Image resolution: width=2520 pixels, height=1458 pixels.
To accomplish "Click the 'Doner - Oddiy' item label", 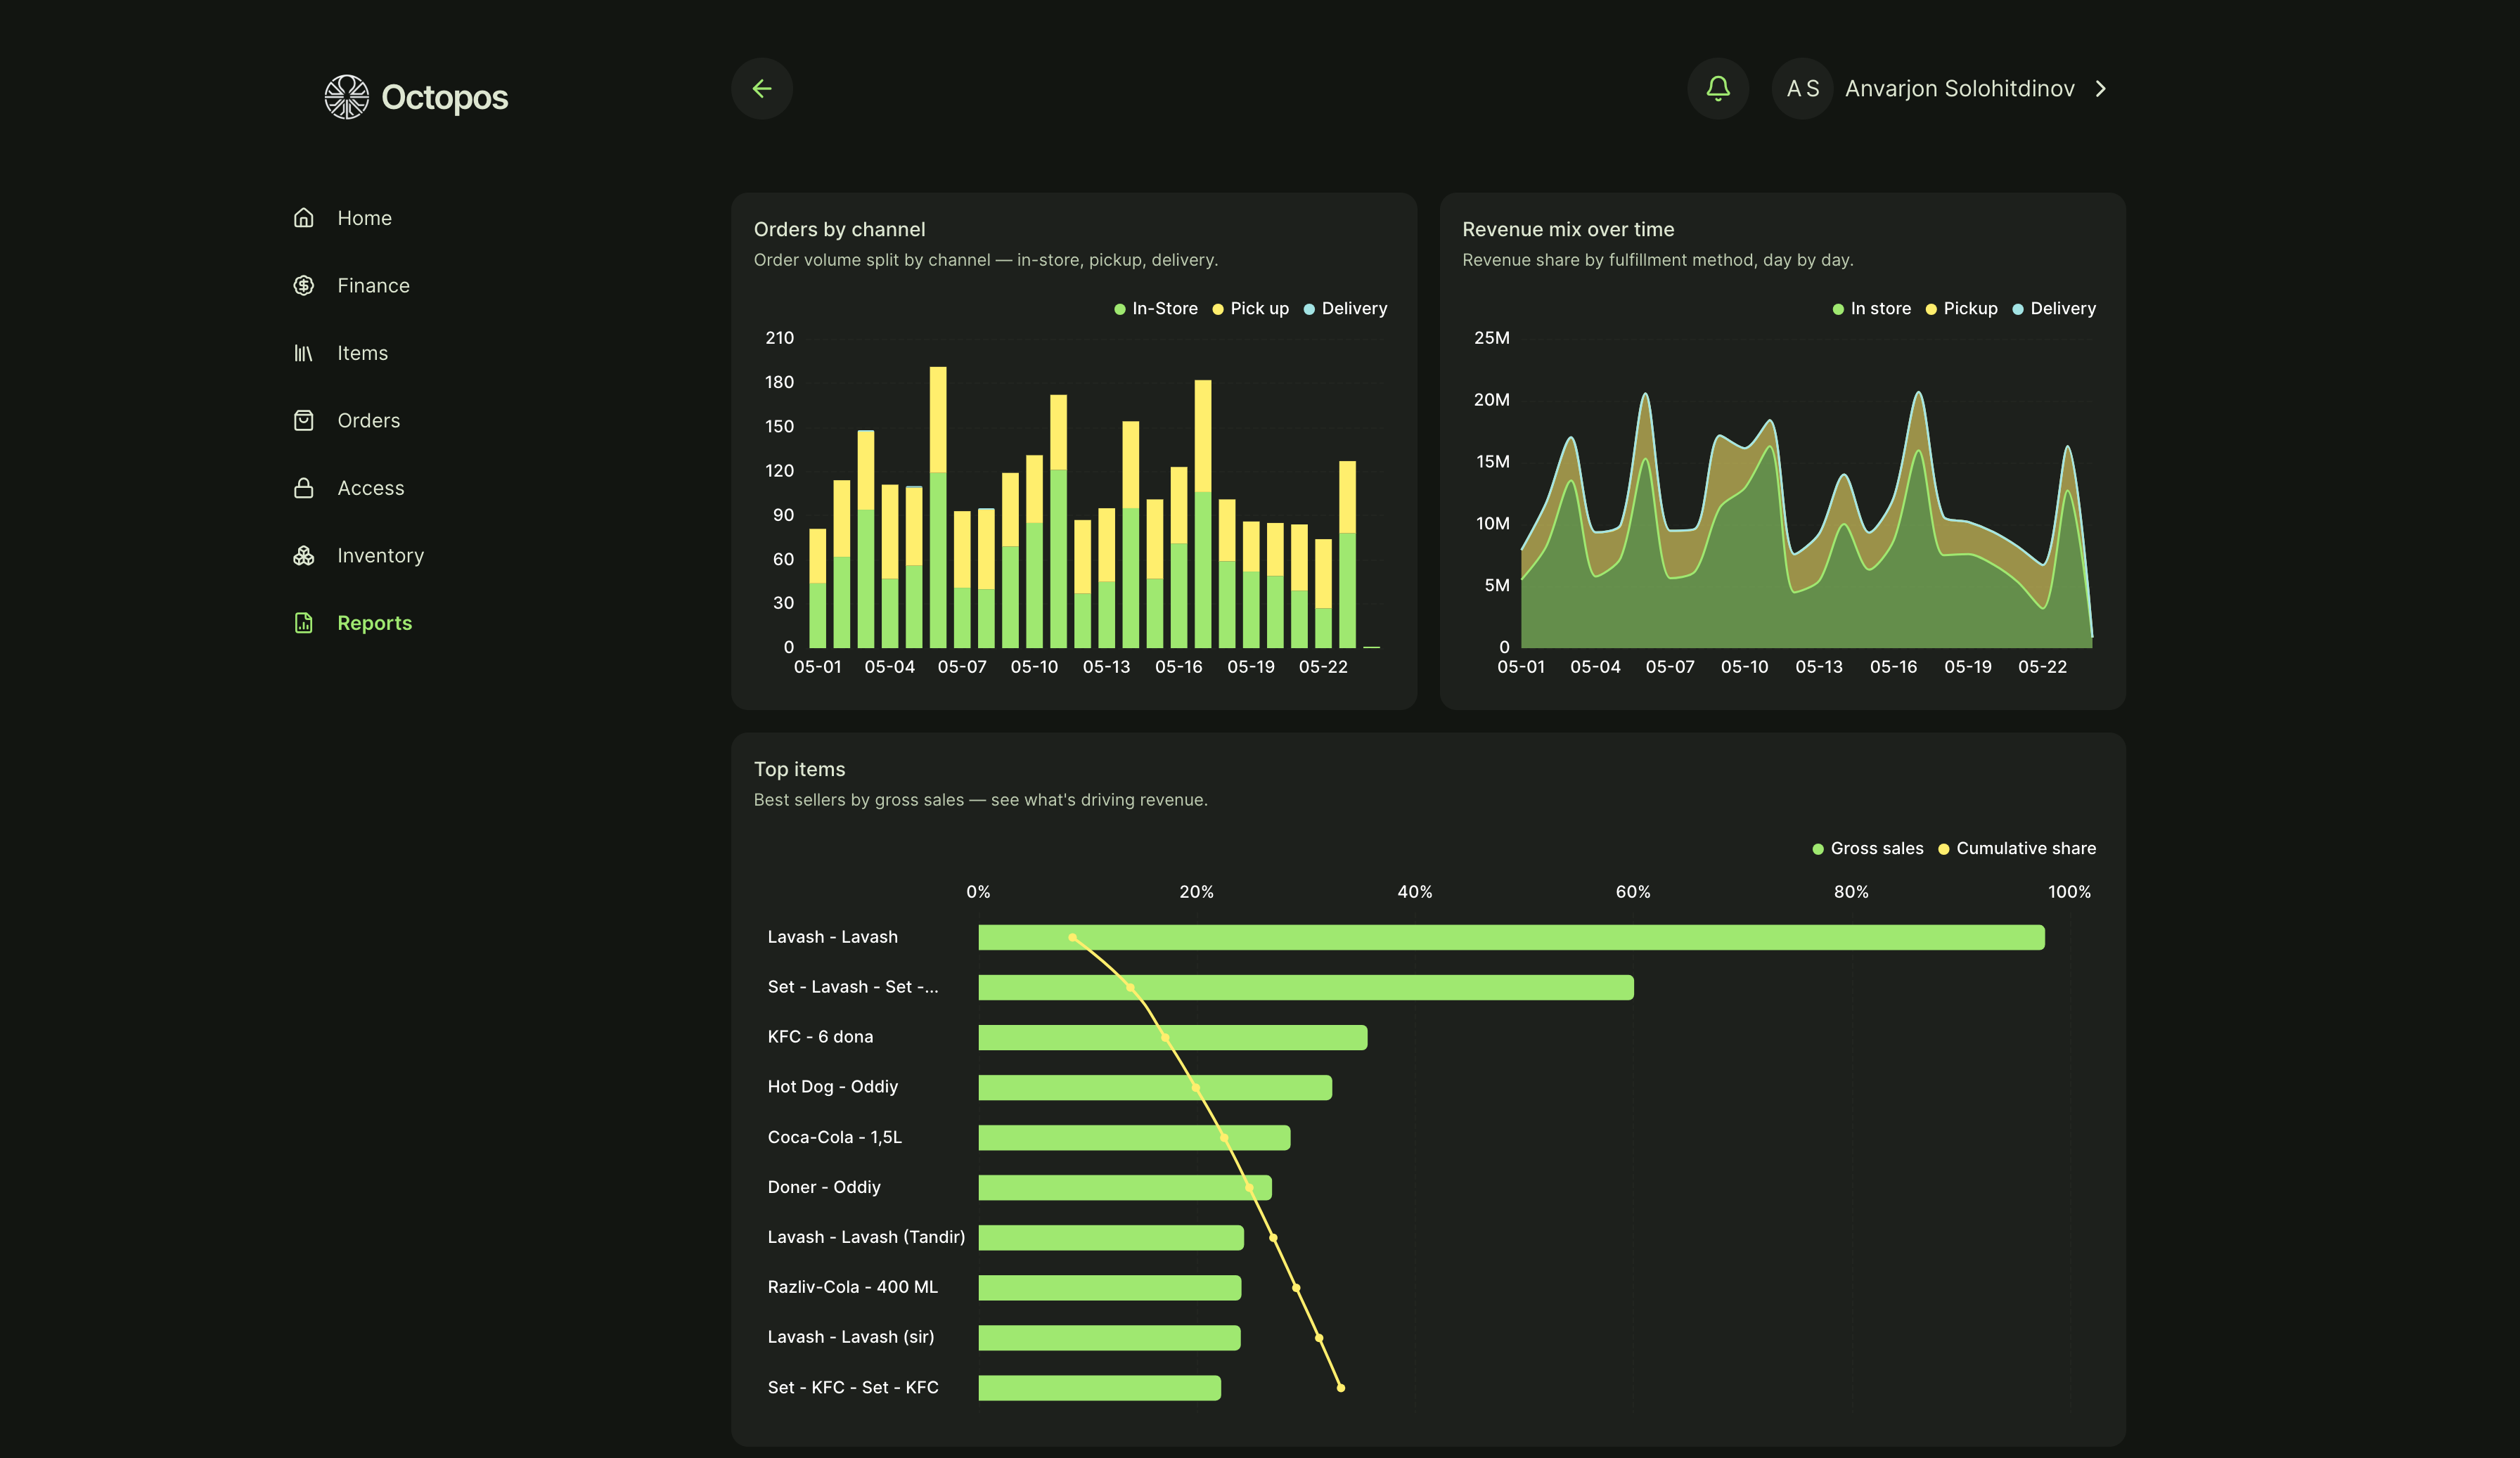I will 824,1187.
